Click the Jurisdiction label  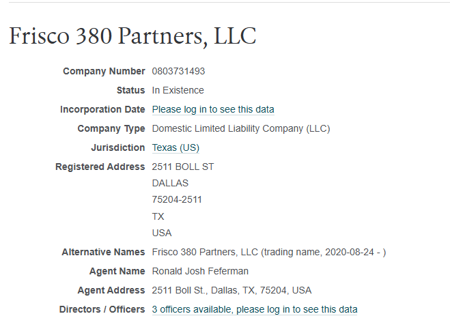point(117,147)
